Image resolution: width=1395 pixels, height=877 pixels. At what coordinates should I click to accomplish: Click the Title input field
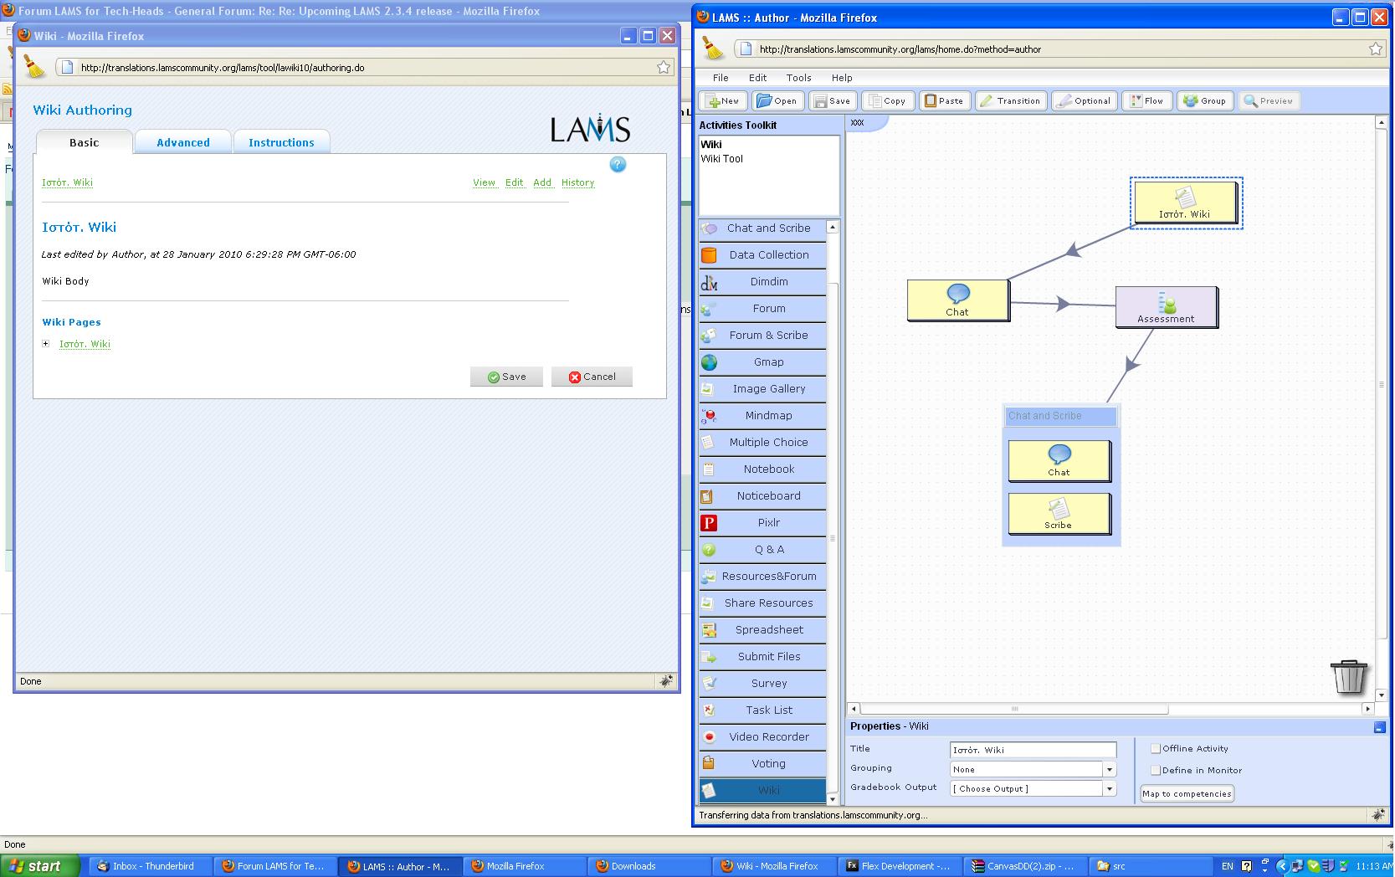pos(1033,751)
